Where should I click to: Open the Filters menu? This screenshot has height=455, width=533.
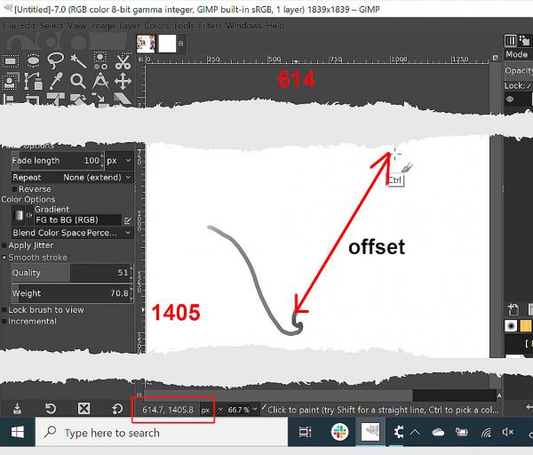(210, 26)
